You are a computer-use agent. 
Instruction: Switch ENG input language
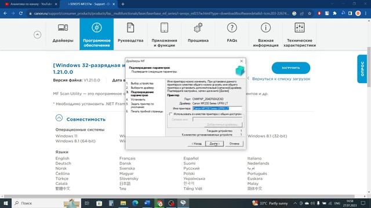tap(337, 203)
